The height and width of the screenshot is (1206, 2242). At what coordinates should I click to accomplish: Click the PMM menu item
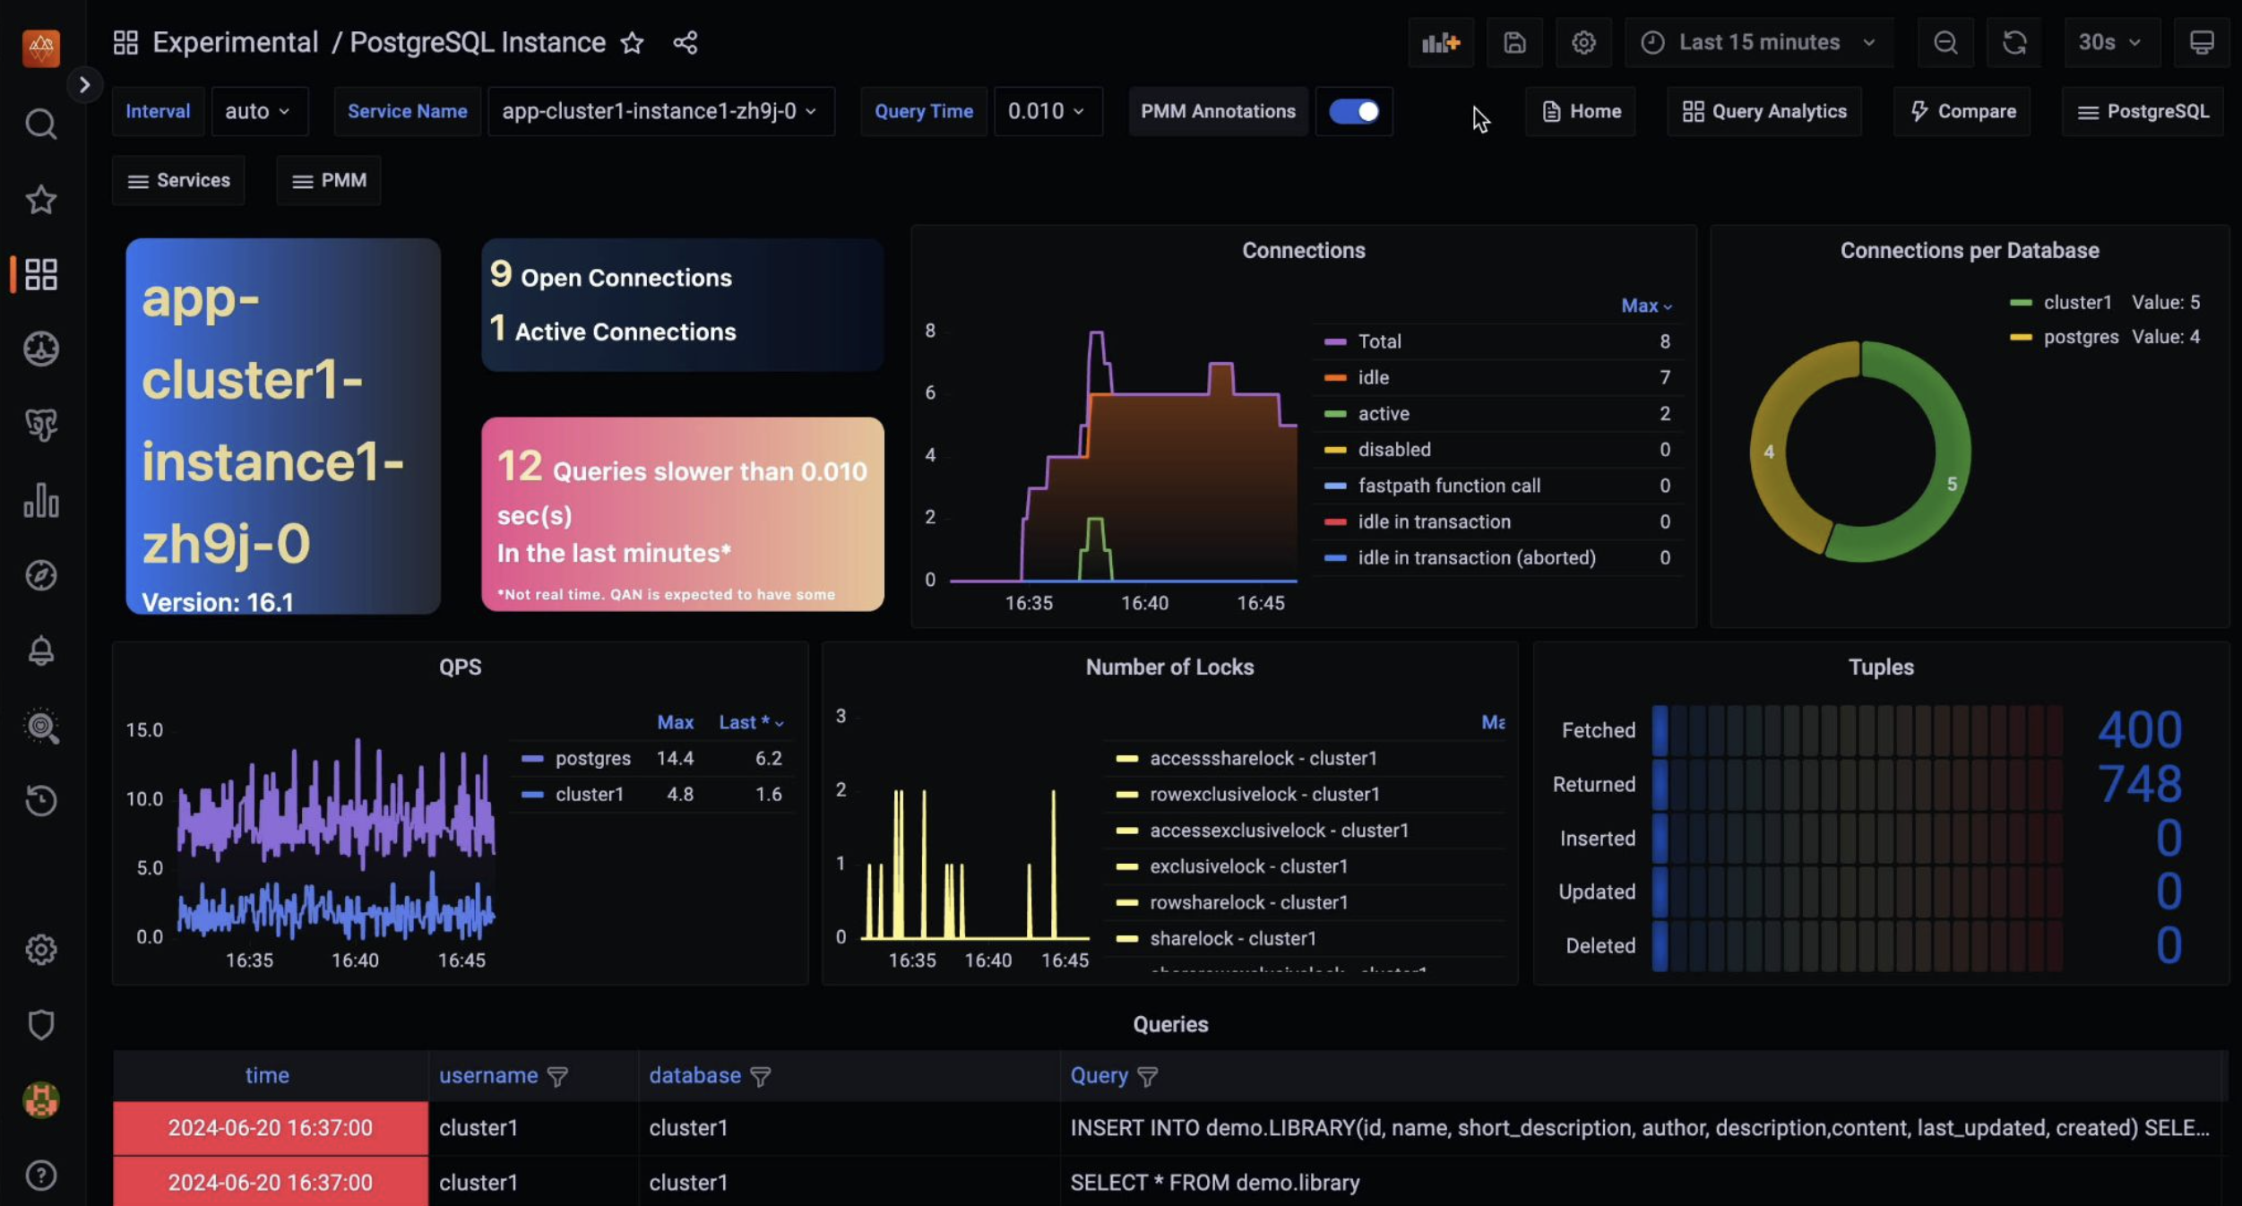point(329,180)
